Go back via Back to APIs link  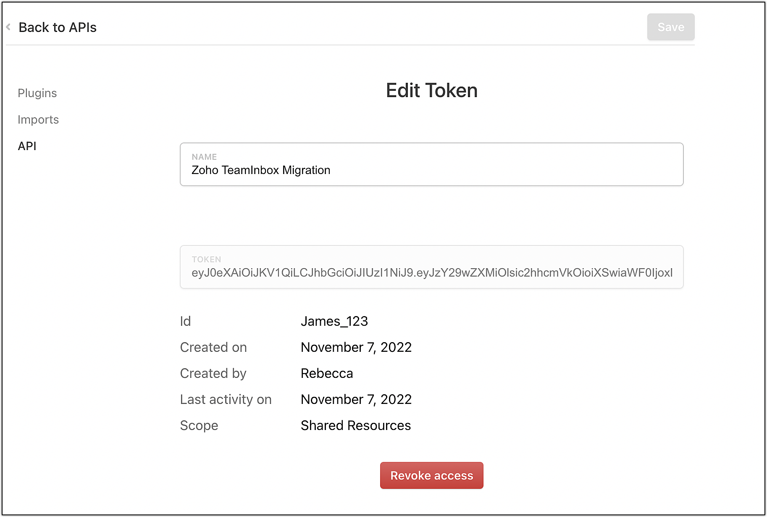coord(58,27)
